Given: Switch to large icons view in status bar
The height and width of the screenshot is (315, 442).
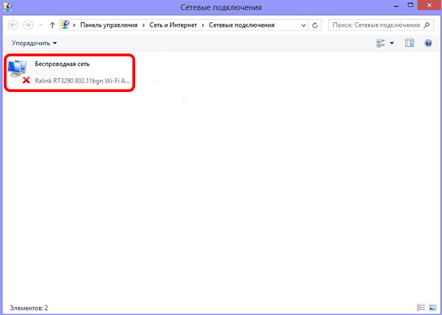Looking at the screenshot, I should coord(433,307).
